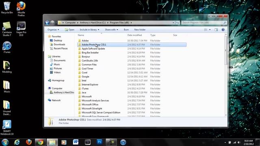Toggle the preview pane icon
This screenshot has width=260, height=146.
point(216,30)
